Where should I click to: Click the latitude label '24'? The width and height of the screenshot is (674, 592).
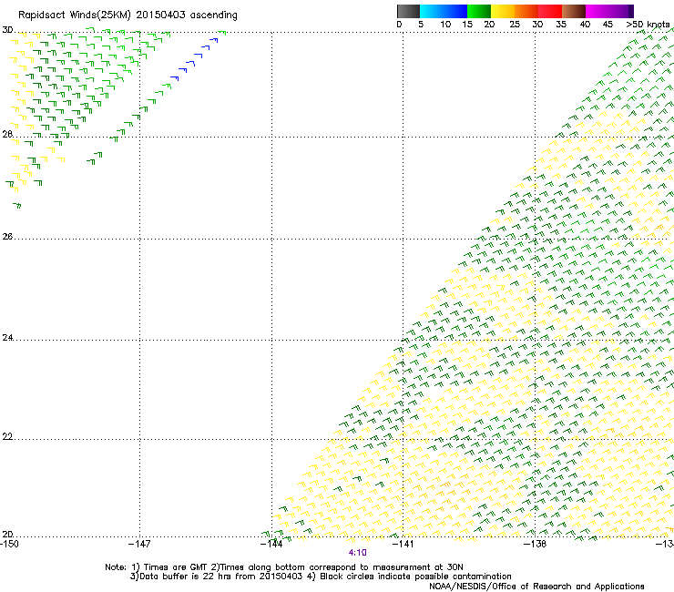7,338
